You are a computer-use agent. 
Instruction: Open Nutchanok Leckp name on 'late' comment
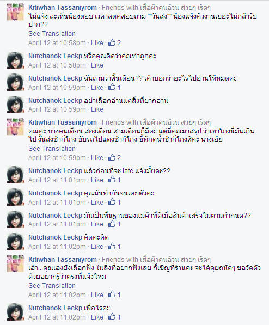tap(55, 171)
